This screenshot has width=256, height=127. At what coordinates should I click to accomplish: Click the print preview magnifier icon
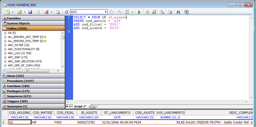[58, 12]
